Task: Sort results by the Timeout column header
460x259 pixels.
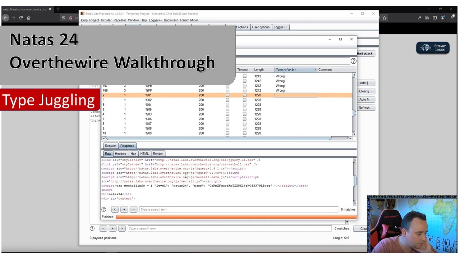Action: (x=244, y=69)
